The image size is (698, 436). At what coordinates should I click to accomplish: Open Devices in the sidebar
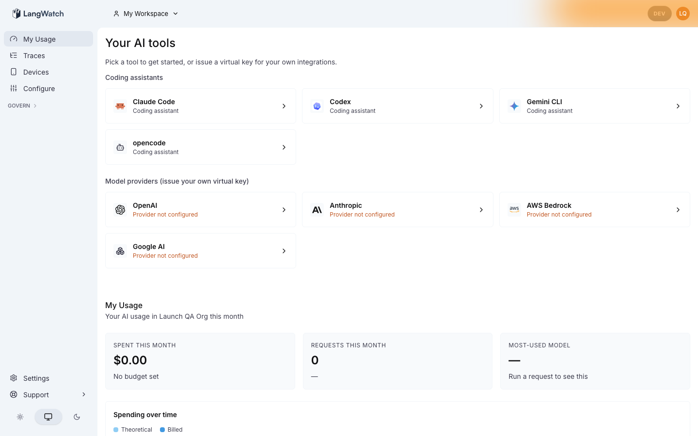tap(48, 72)
